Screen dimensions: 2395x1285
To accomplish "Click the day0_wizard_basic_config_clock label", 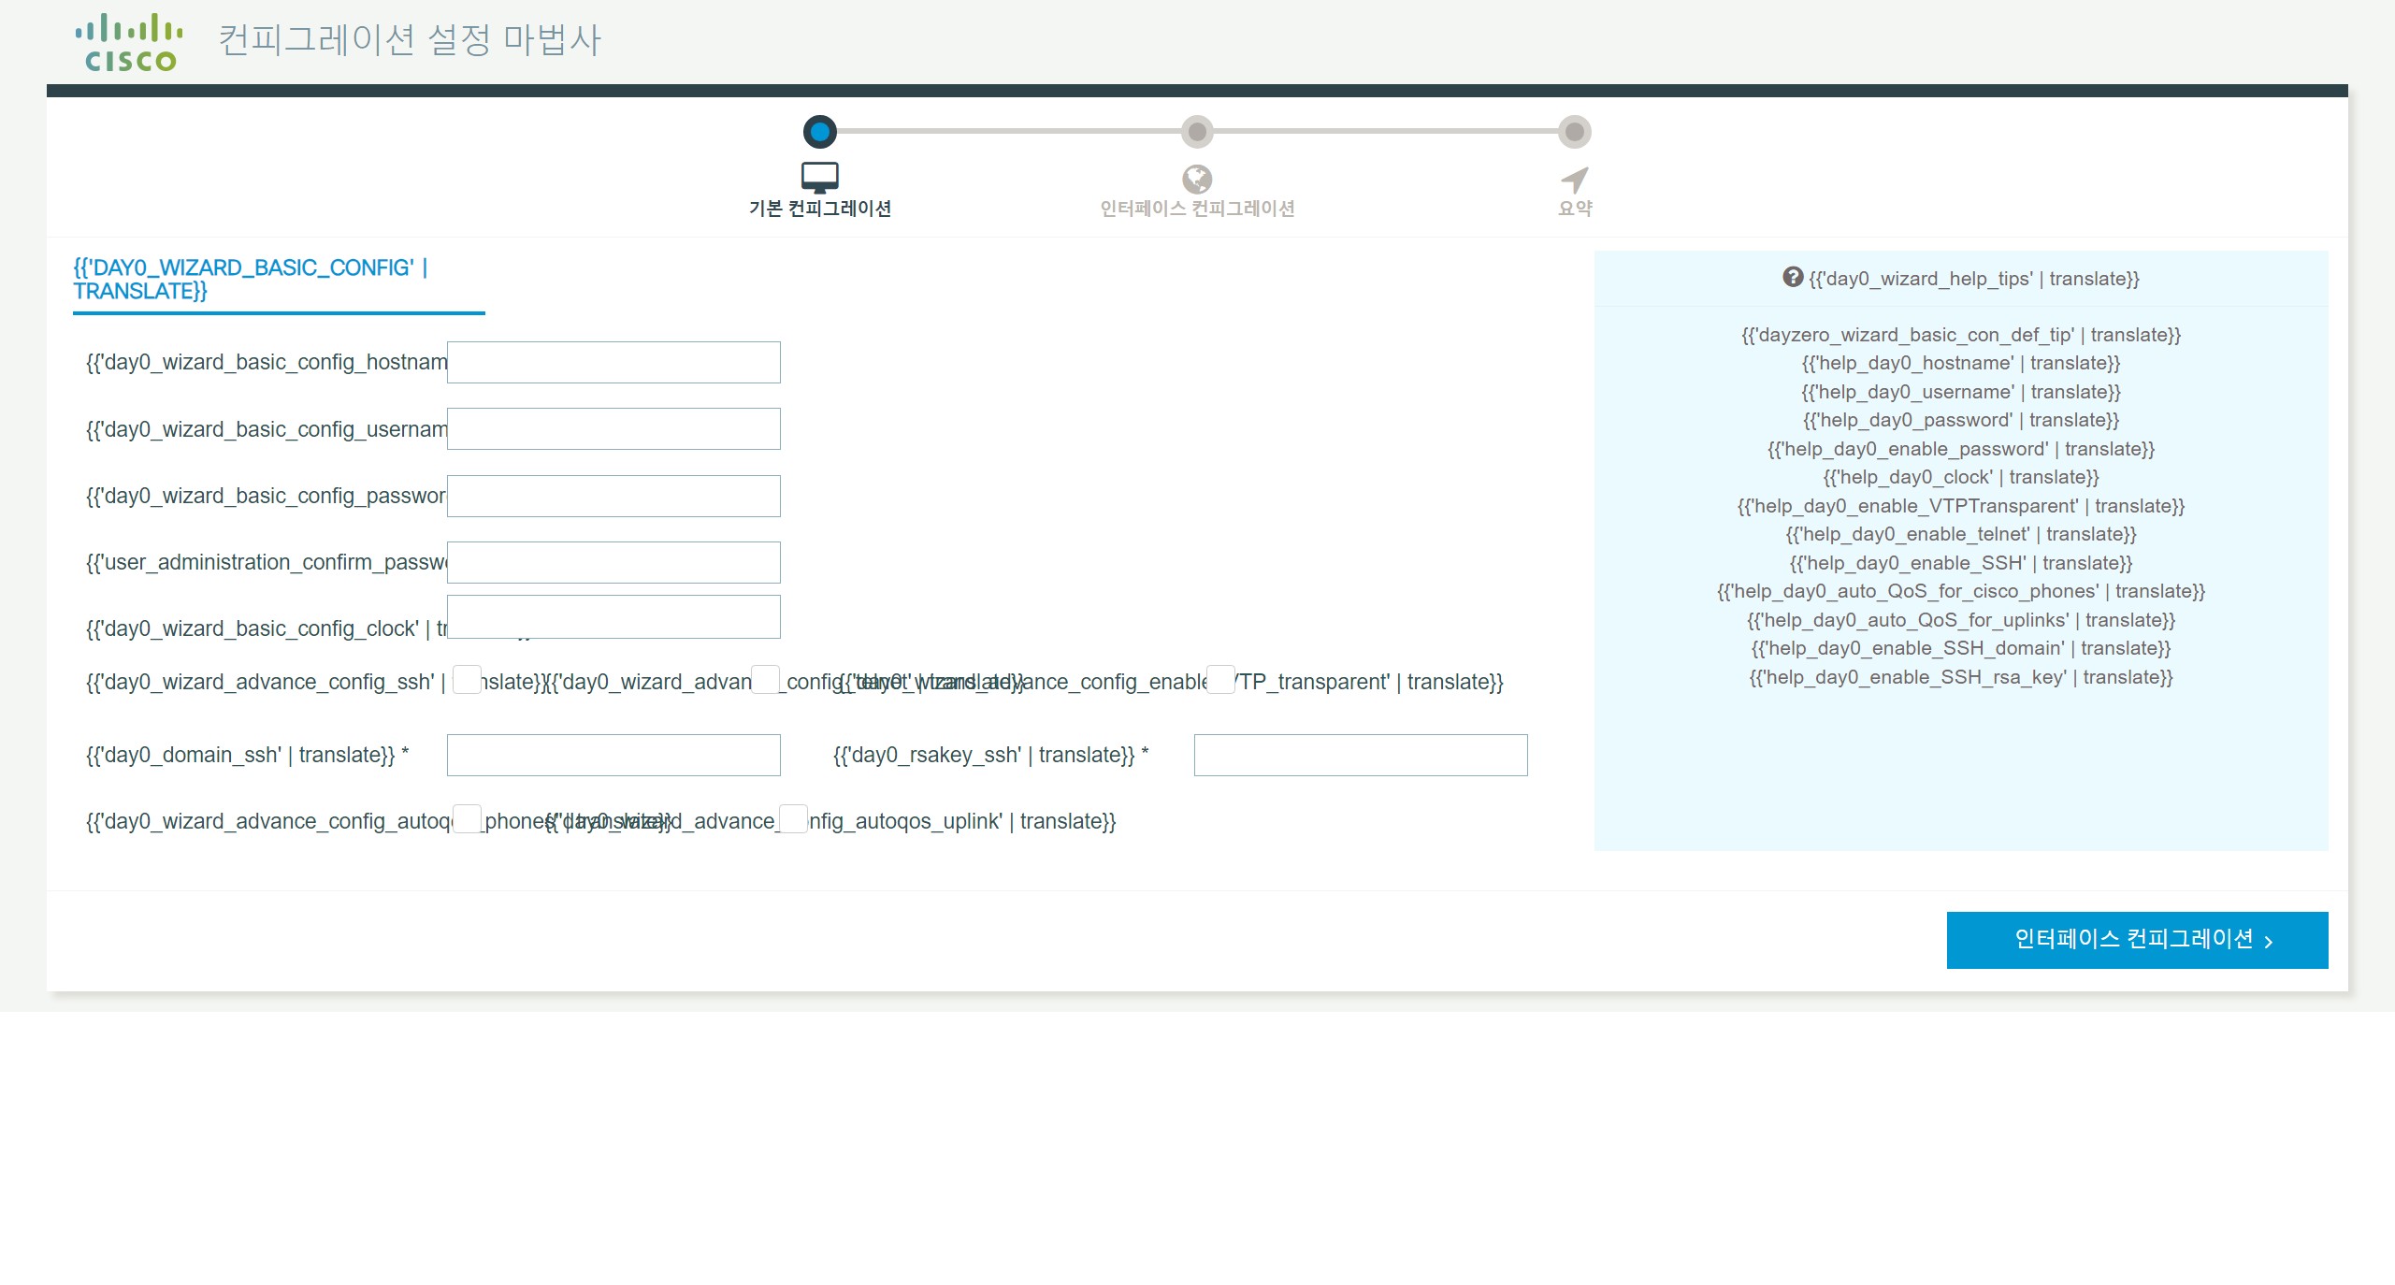I will pos(267,628).
